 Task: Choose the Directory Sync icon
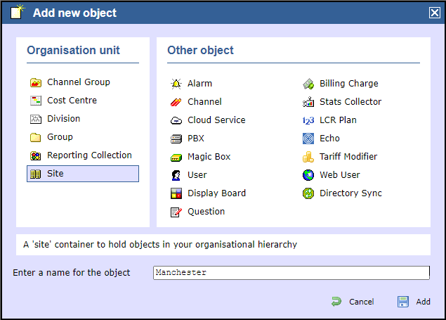[308, 193]
